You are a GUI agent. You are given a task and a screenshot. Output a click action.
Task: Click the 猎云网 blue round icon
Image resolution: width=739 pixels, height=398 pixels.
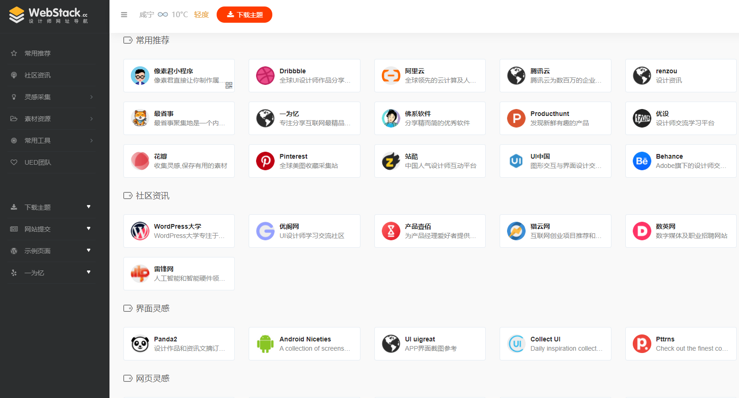[516, 231]
